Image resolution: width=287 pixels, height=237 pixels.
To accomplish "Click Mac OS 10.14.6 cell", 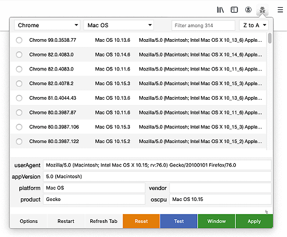I will [x=113, y=55].
